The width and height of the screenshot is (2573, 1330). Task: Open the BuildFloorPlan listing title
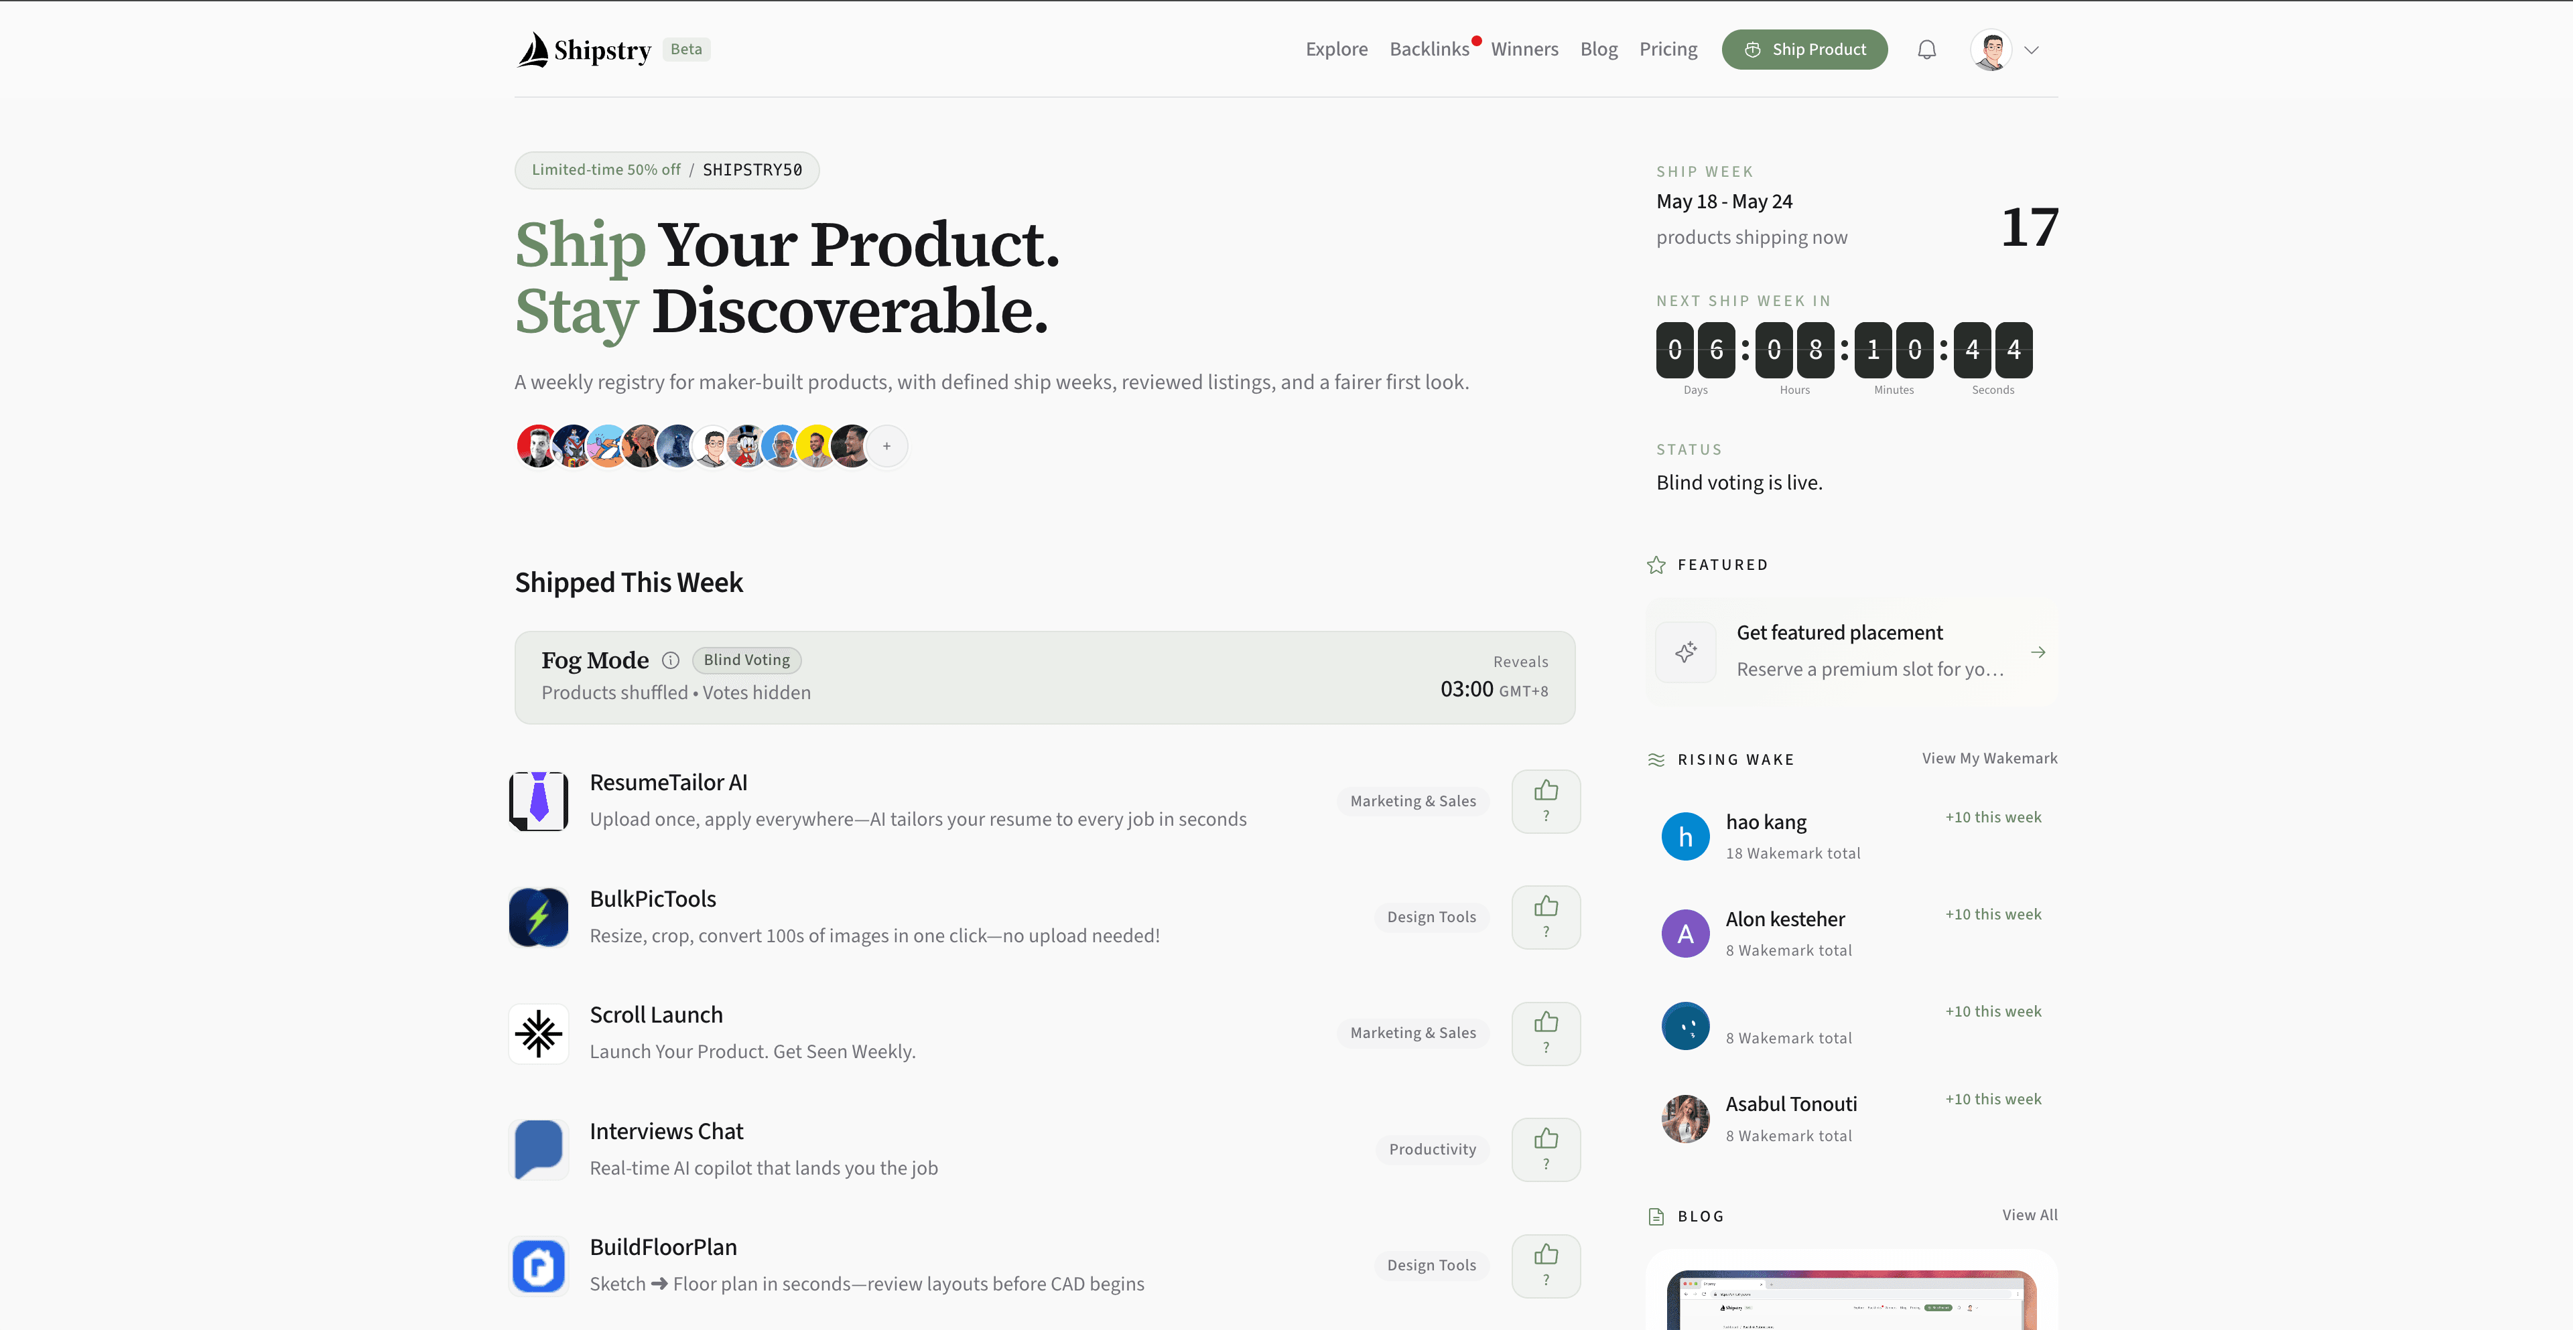click(663, 1247)
